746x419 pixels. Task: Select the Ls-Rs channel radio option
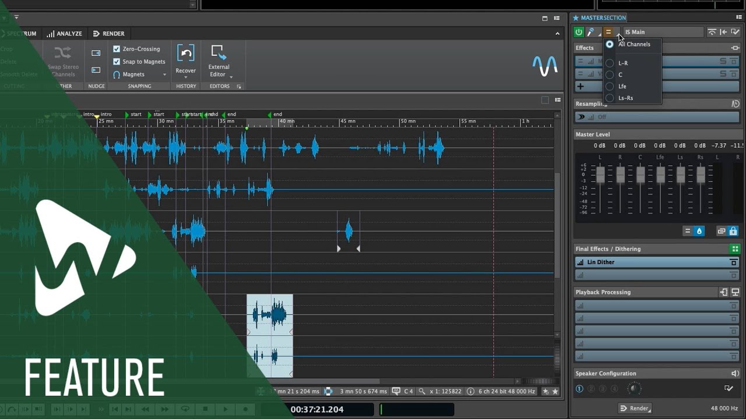[610, 98]
